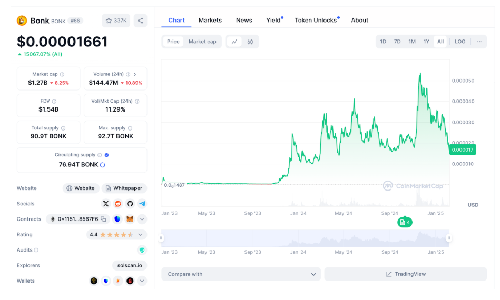Viewport: 500px width, 300px height.
Task: Toggle chart to Market cap view
Action: 202,42
